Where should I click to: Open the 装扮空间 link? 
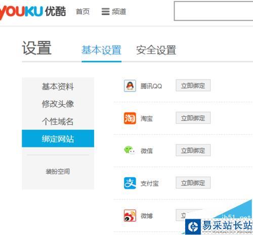(58, 172)
